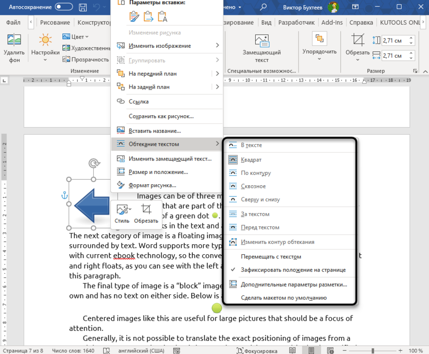429x354 pixels.
Task: Open Формат рисунка pane
Action: pos(167,185)
